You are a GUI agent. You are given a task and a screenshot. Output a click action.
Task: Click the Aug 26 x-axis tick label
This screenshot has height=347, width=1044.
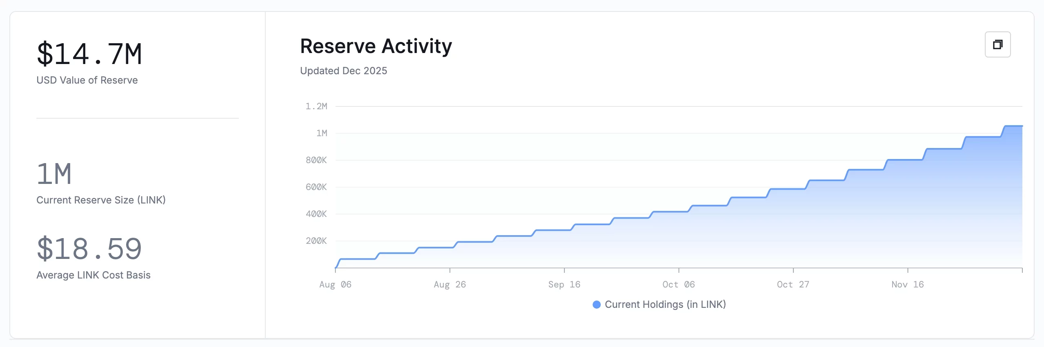[450, 285]
